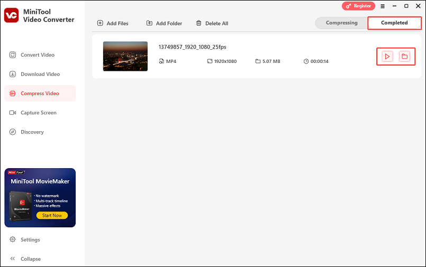Click the Capture Screen camera icon
Screen dimensions: 426x267
pyautogui.click(x=13, y=113)
